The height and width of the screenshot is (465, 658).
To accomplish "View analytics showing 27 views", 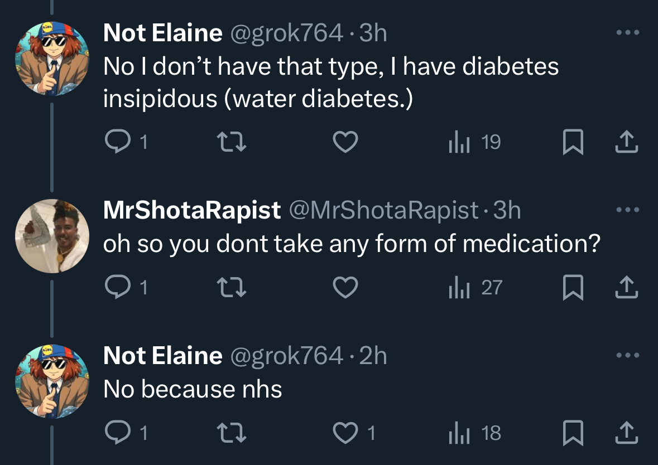I will click(x=476, y=288).
